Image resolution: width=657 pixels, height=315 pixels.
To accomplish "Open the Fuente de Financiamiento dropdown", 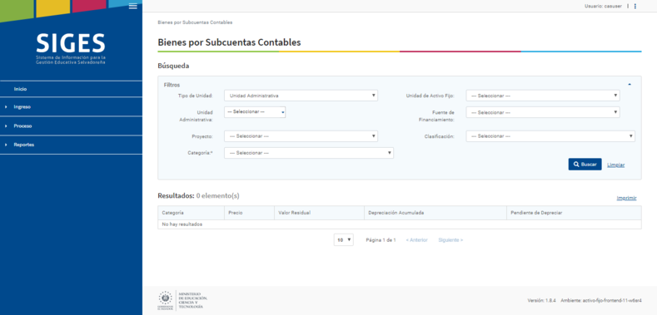I will [x=543, y=112].
